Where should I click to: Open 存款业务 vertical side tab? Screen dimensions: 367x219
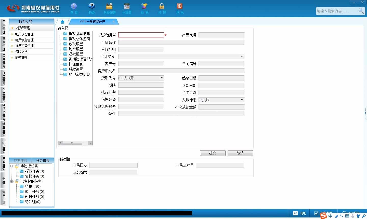click(x=4, y=78)
